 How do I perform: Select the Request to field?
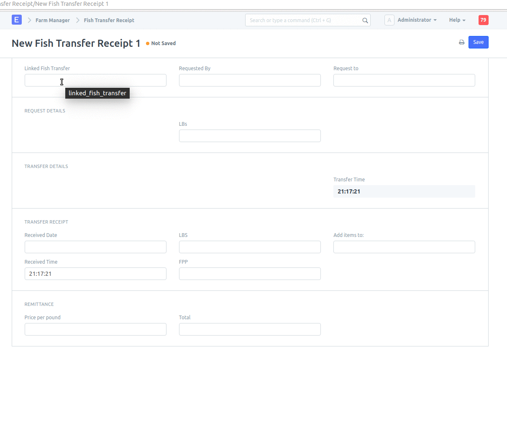(404, 80)
